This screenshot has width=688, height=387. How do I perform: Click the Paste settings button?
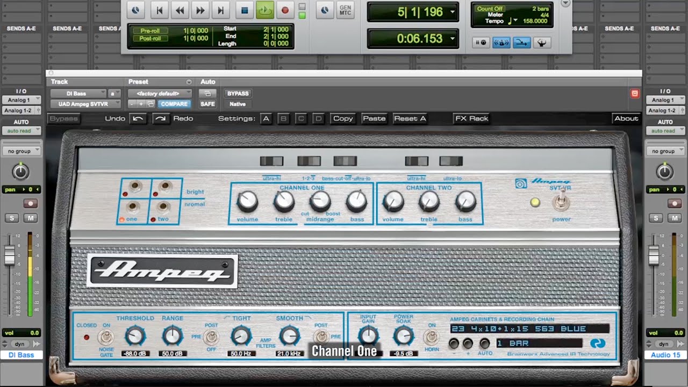(x=374, y=118)
